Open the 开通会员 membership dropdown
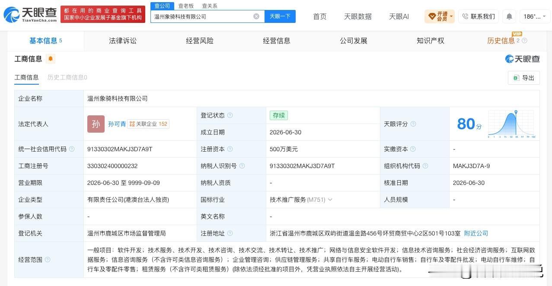552x286 pixels. 439,16
